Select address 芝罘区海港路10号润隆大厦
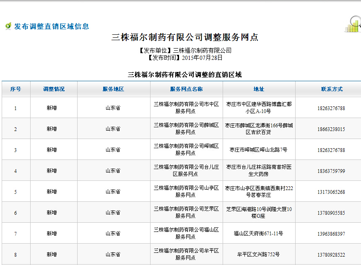Image resolution: width=361 pixels, height=265 pixels. (x=259, y=212)
